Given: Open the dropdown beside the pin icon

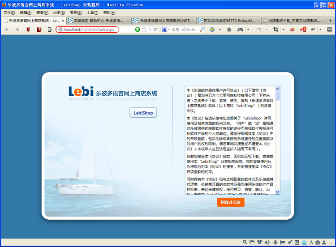Looking at the screenshot, I should click(x=320, y=30).
